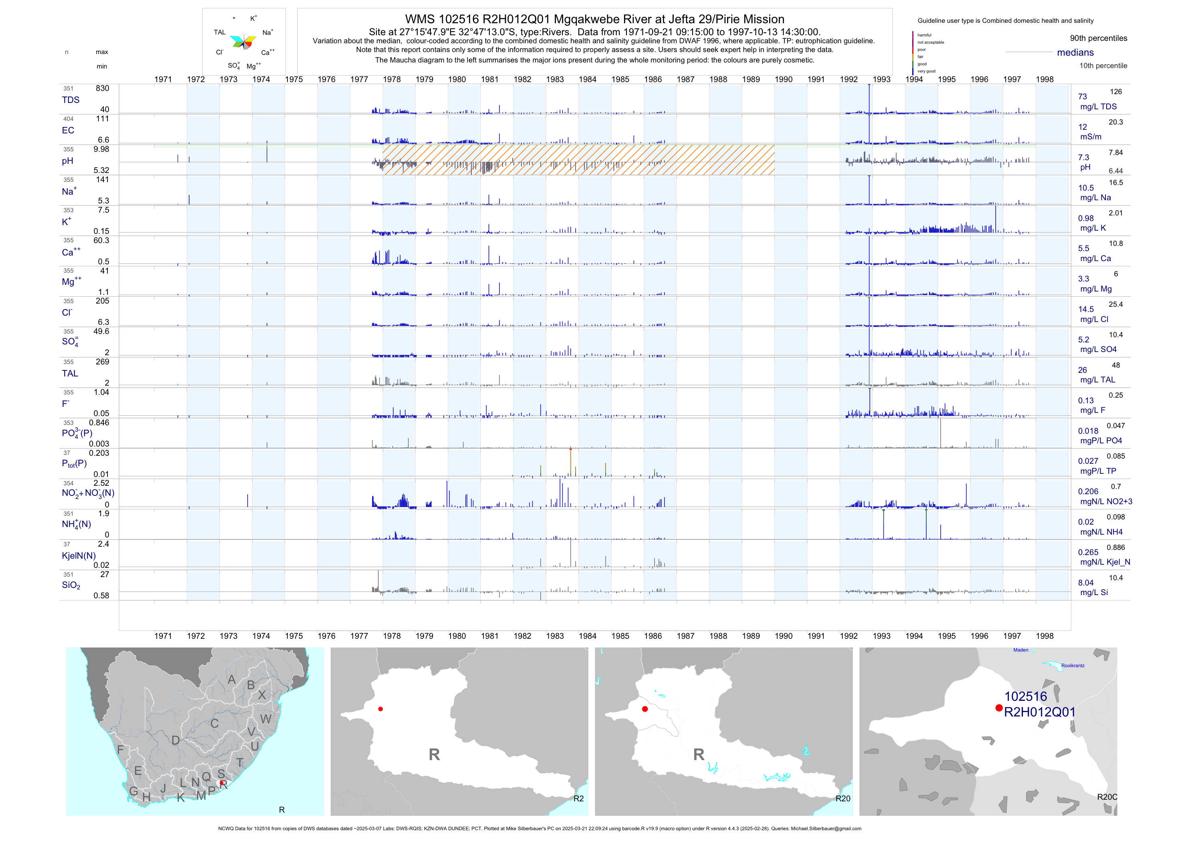1190x841 pixels.
Task: Click the R2 primary catchment map
Action: click(x=459, y=731)
